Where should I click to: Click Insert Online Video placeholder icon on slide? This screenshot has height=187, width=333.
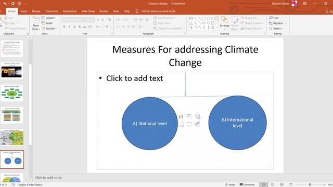pyautogui.click(x=189, y=124)
